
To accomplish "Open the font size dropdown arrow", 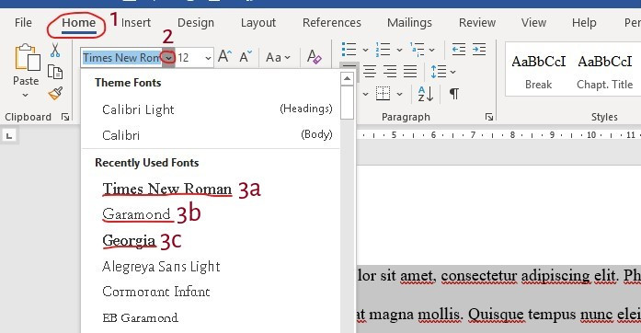I will tap(208, 58).
